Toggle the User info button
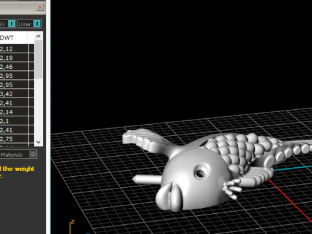 tap(29, 23)
